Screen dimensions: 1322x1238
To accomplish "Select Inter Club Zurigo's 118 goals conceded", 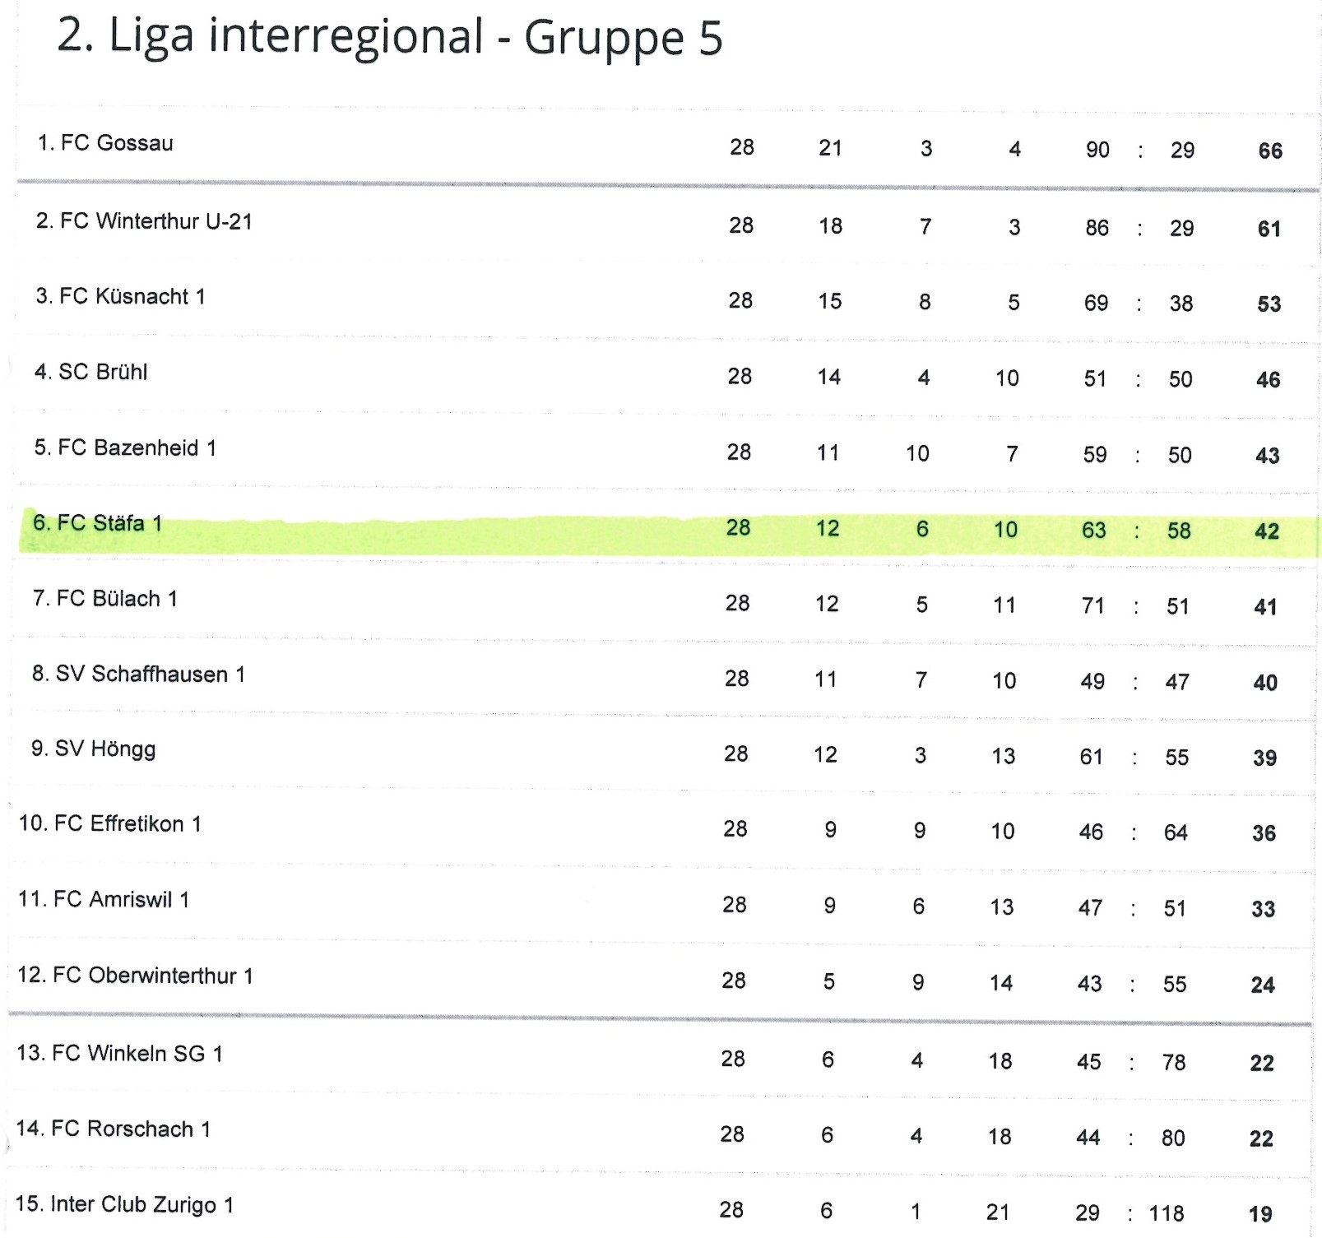I will click(x=1167, y=1213).
